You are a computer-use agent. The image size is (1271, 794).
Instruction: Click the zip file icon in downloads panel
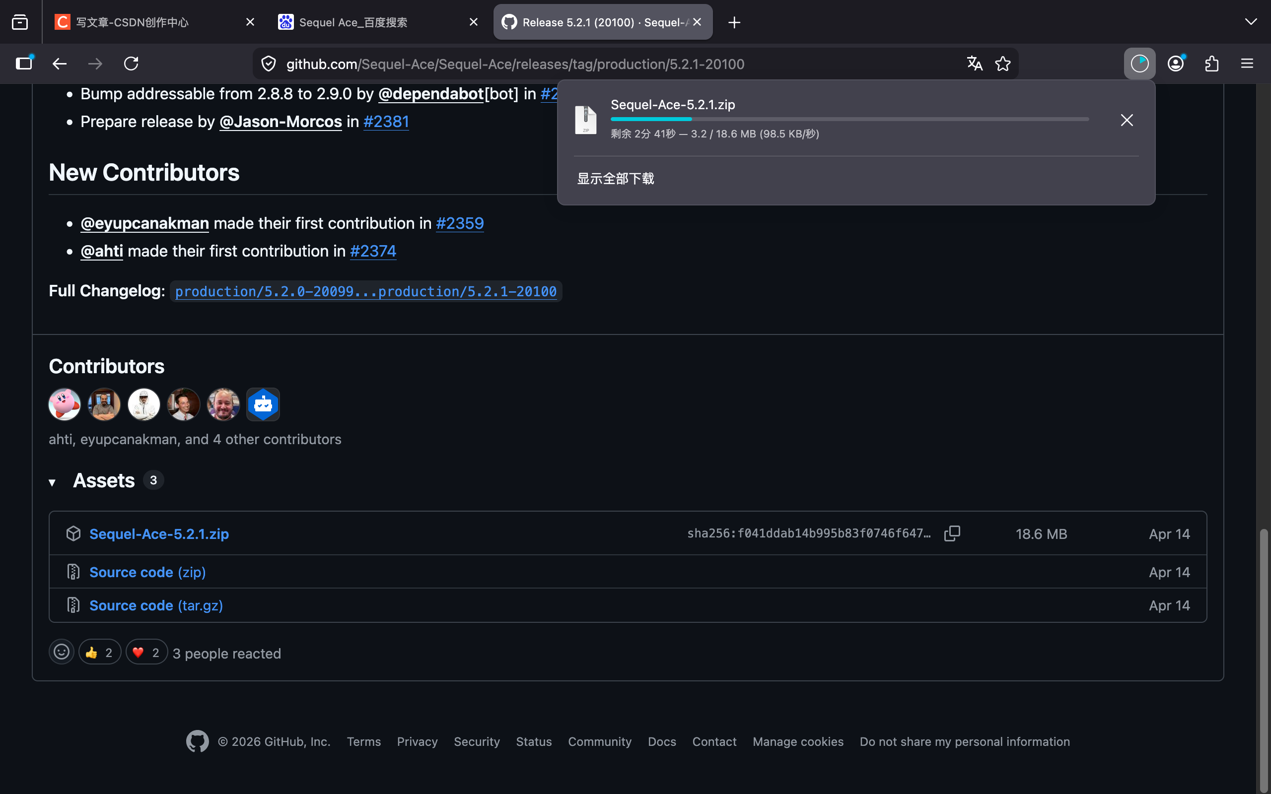pos(586,120)
